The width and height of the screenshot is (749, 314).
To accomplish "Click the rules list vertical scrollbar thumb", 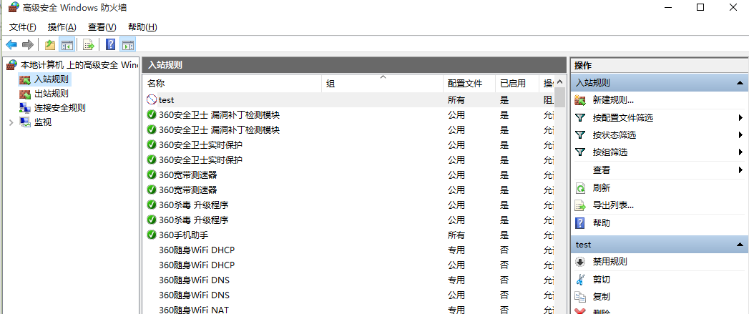I will pyautogui.click(x=560, y=97).
